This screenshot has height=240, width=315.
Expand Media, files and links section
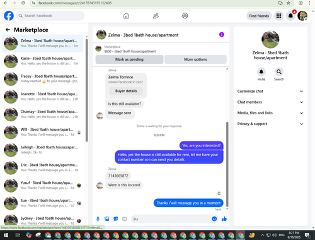coord(270,113)
